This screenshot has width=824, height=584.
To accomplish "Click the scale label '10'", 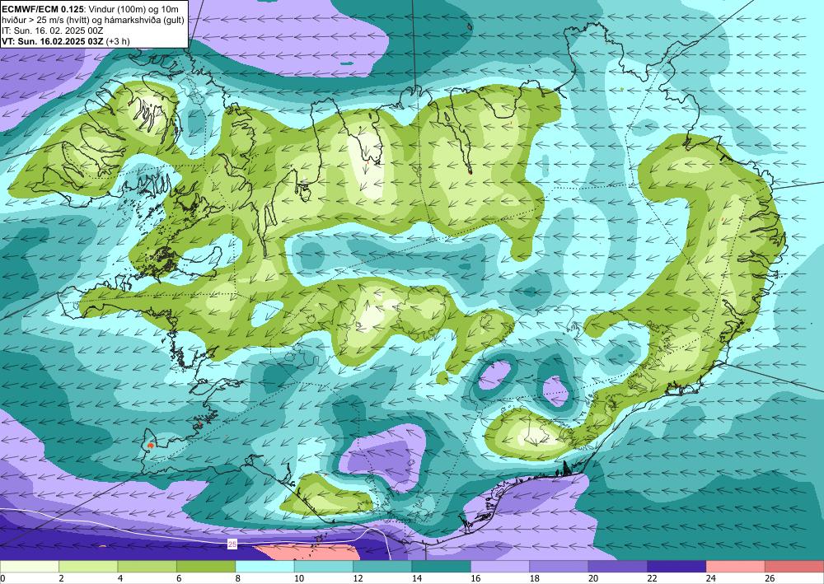I will (x=299, y=578).
